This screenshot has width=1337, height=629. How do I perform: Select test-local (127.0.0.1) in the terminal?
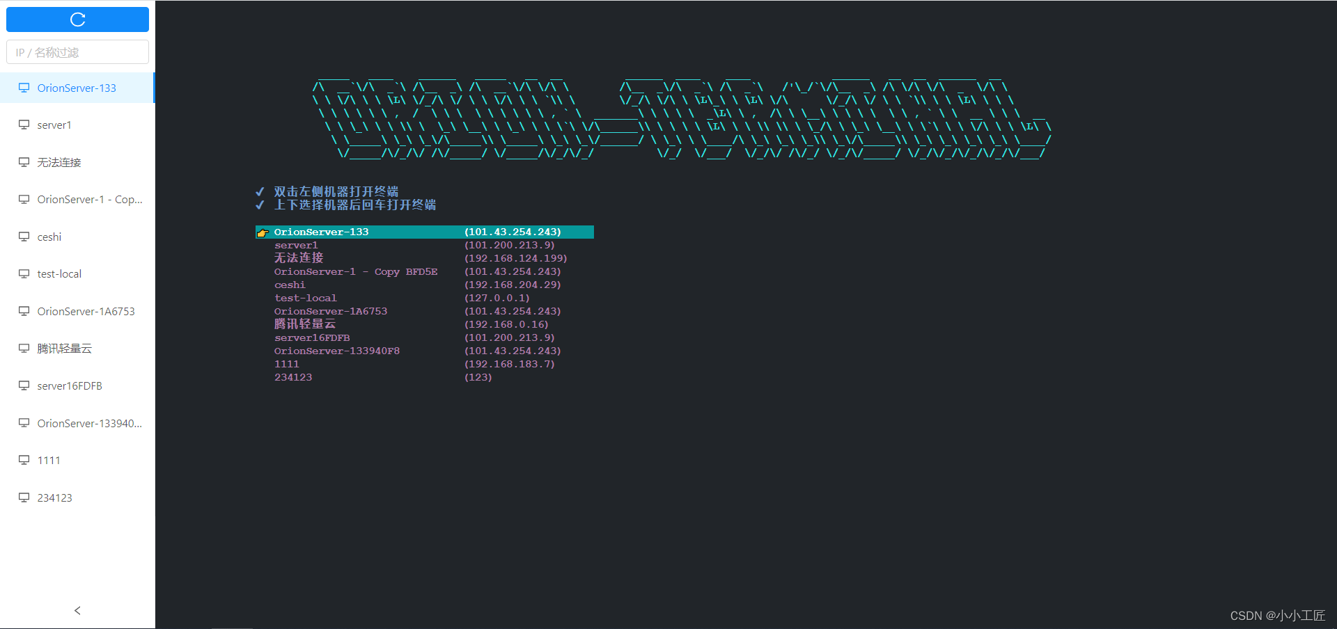[305, 298]
